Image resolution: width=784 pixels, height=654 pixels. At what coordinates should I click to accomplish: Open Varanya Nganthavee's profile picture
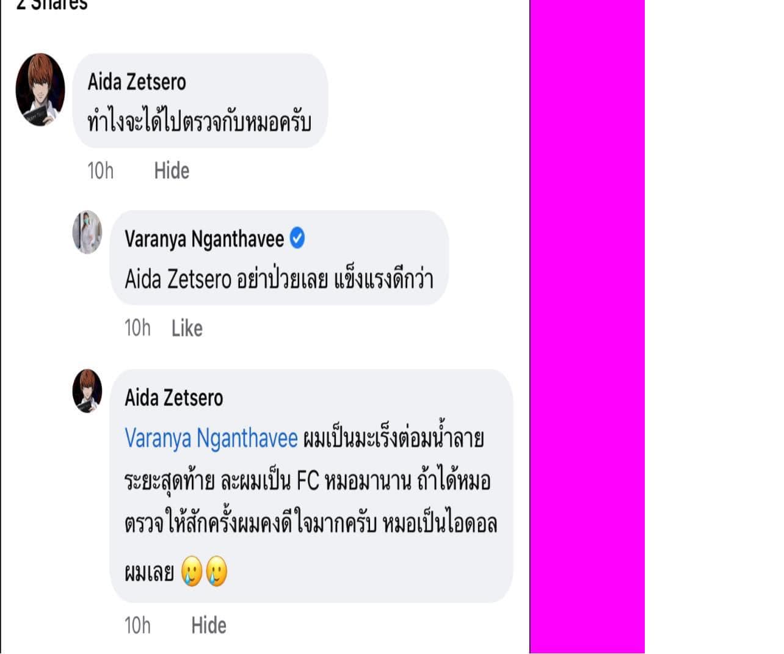coord(87,233)
